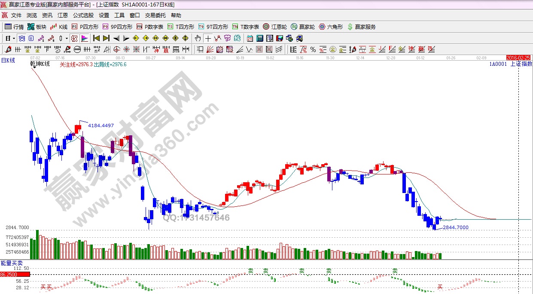The image size is (533, 294).
Task: Toggle the crosshair cursor mode
Action: coord(208,38)
